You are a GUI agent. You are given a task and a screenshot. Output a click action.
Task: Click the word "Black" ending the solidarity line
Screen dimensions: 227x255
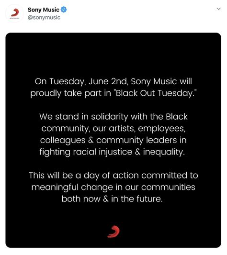[177, 117]
